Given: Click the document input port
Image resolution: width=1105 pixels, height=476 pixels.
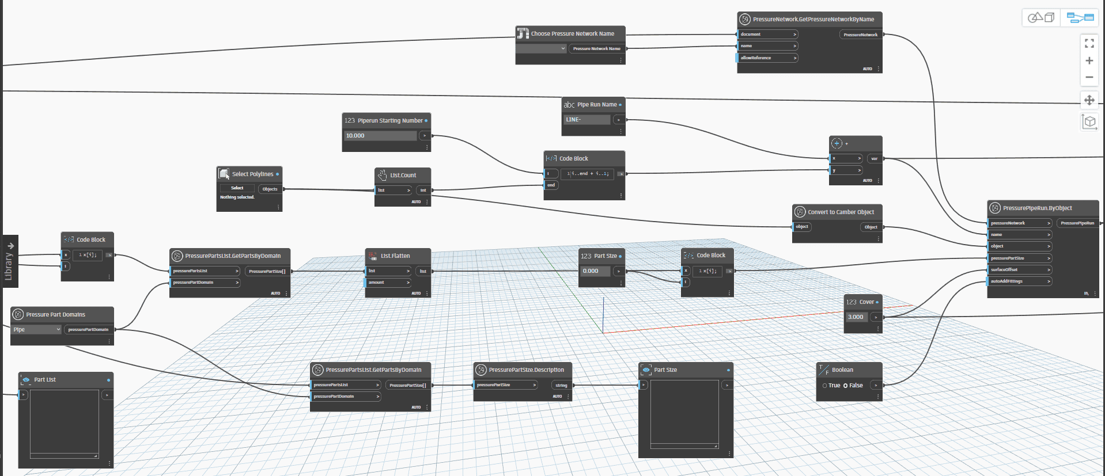Looking at the screenshot, I should coord(767,35).
